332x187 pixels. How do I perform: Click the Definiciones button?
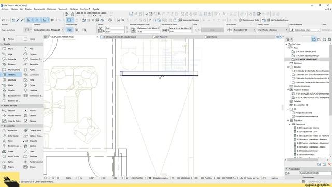pyautogui.click(x=308, y=177)
